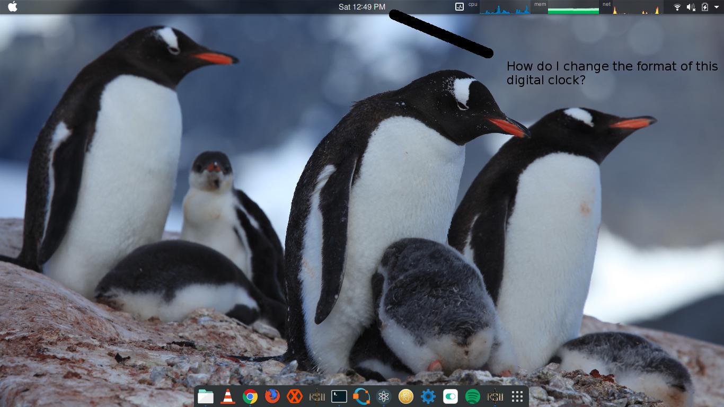Show all applications grid in the dock
Screen dimensions: 724x407
tap(517, 396)
